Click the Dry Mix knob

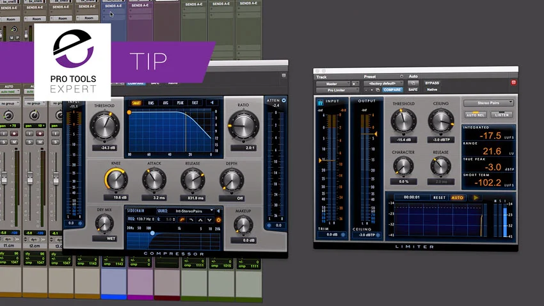pos(104,223)
